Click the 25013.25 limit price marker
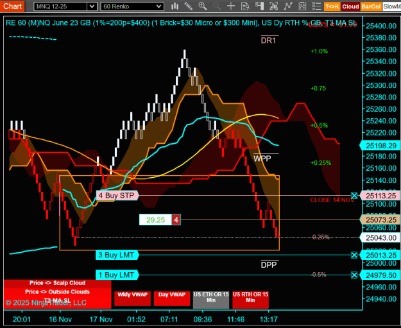Screen dimensions: 401x328 (380, 255)
